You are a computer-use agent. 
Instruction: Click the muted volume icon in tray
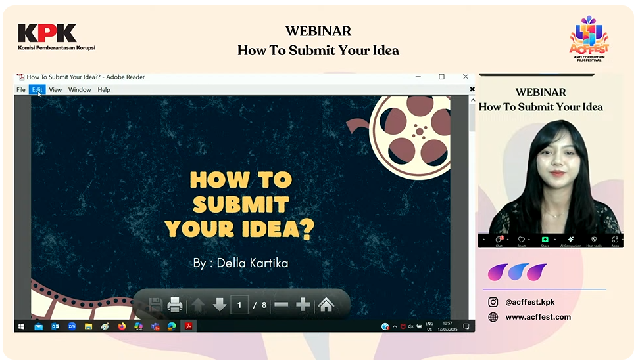(411, 326)
